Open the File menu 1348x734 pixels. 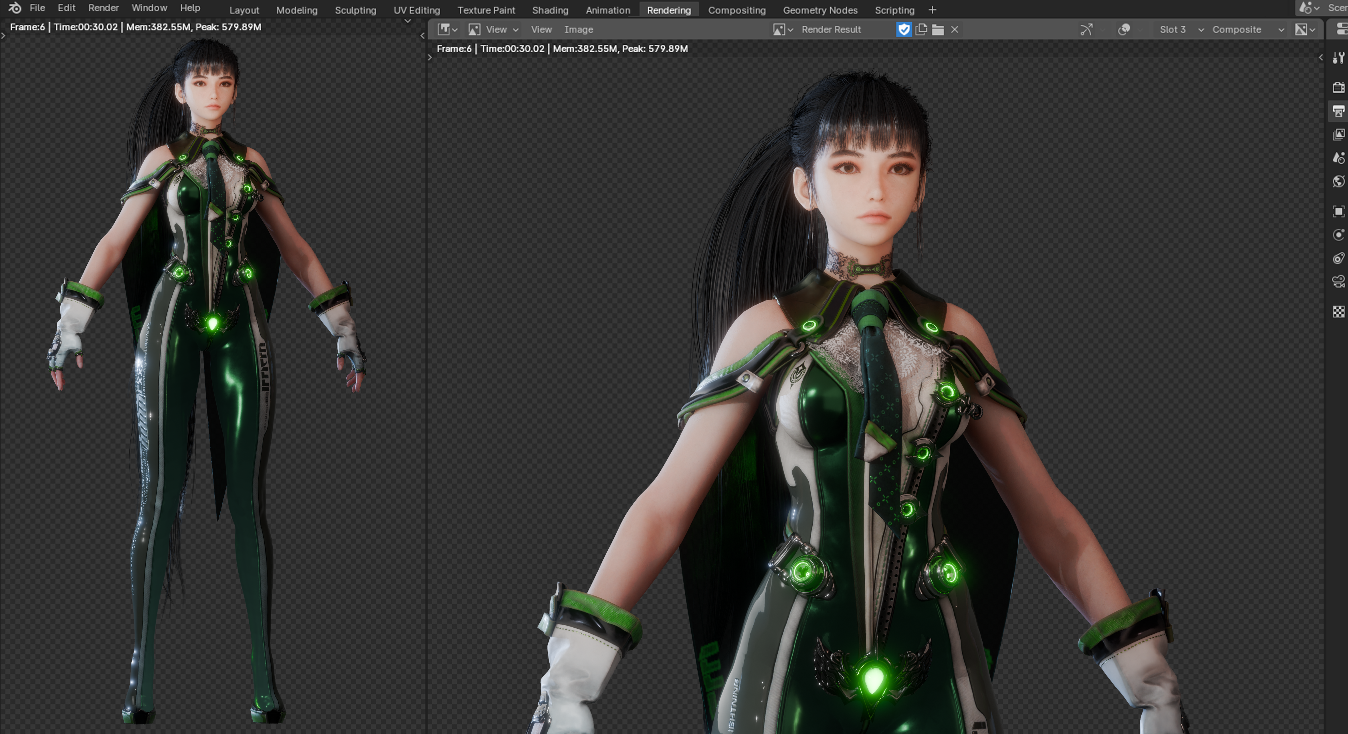point(37,8)
